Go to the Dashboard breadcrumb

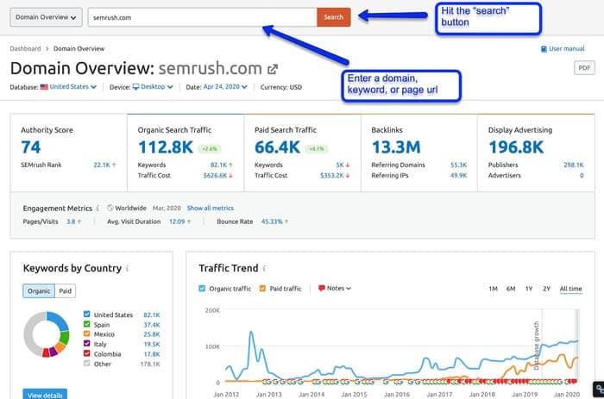25,48
